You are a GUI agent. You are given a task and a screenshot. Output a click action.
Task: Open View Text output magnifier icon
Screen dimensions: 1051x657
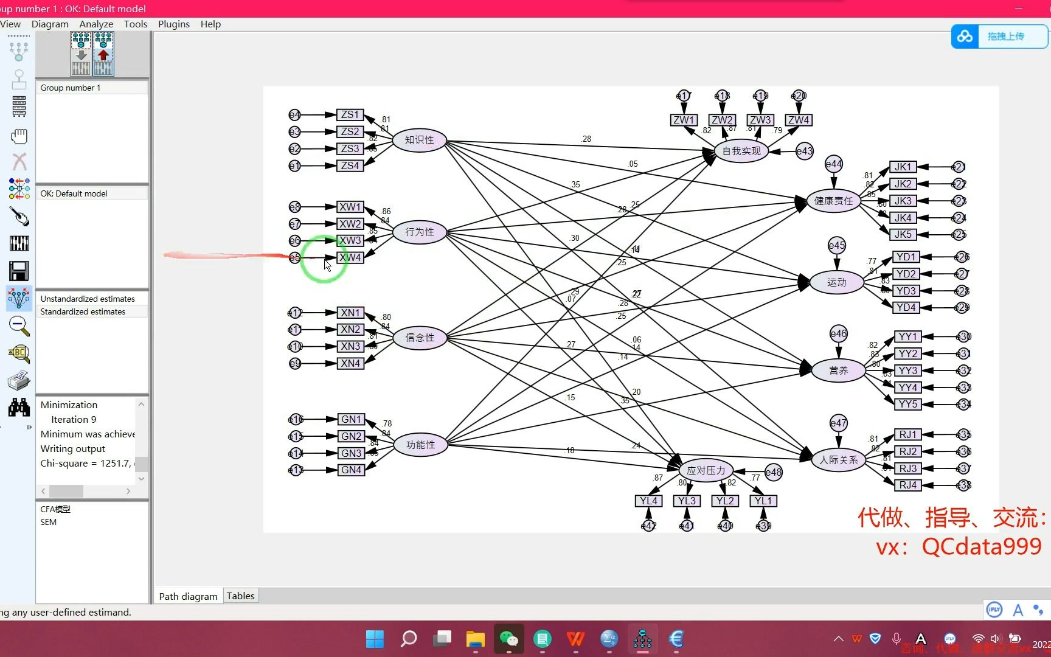click(x=19, y=353)
